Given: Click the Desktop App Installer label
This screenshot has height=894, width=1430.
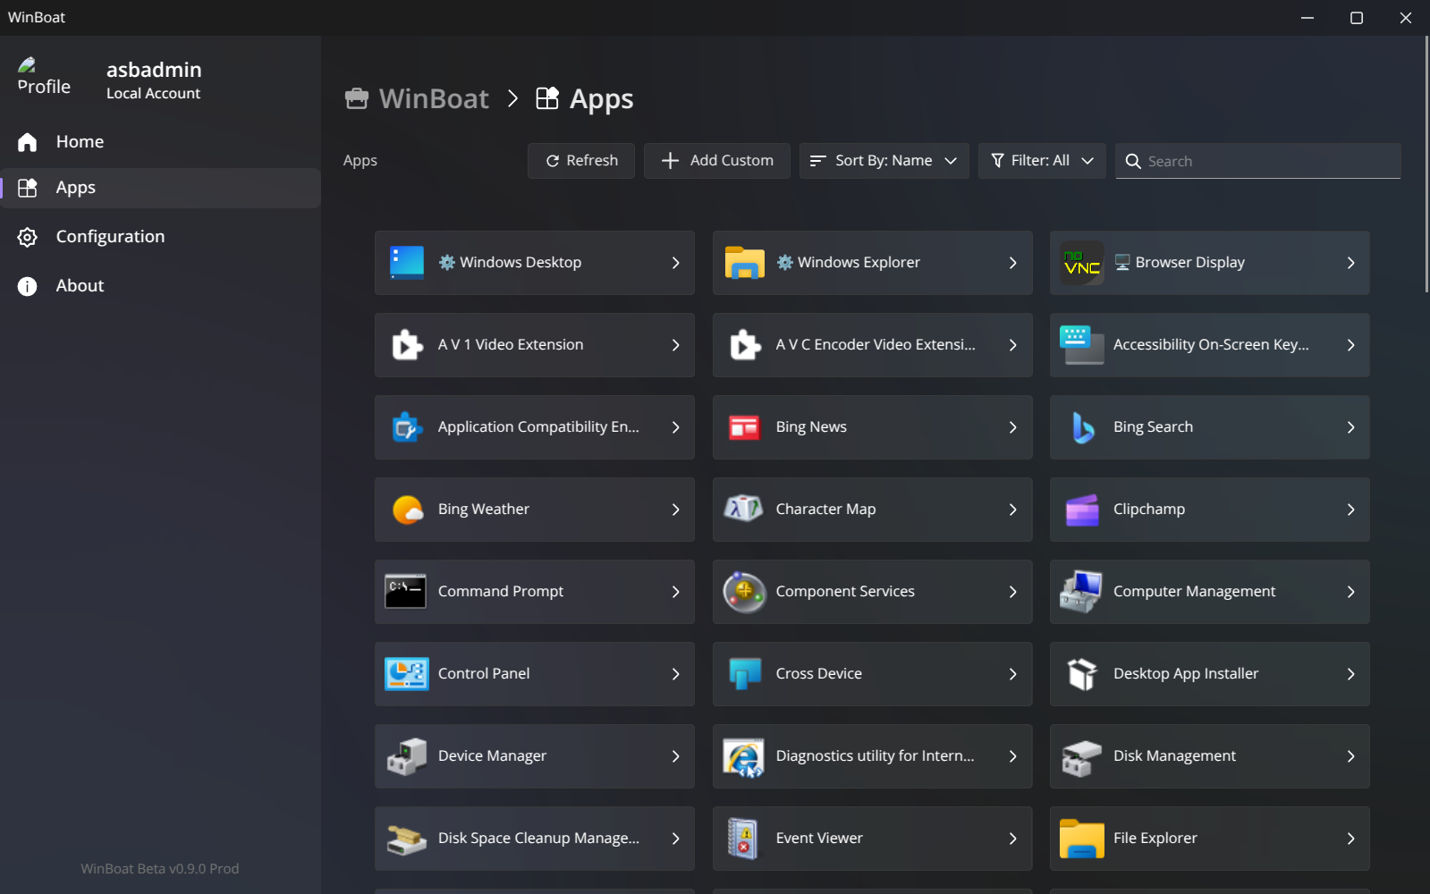Looking at the screenshot, I should (1186, 674).
